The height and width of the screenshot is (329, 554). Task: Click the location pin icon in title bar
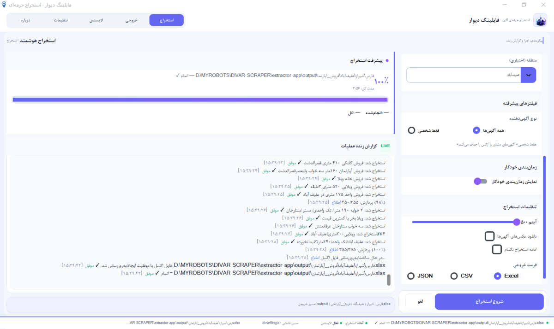coord(5,4)
